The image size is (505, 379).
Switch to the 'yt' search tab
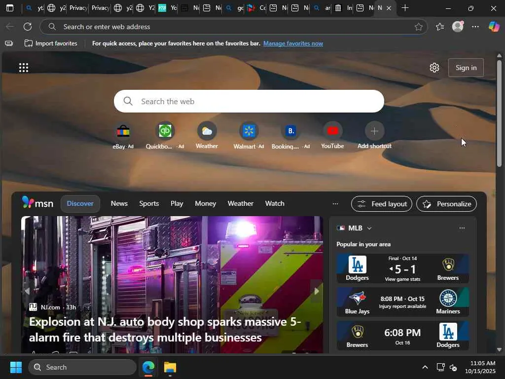tap(34, 8)
